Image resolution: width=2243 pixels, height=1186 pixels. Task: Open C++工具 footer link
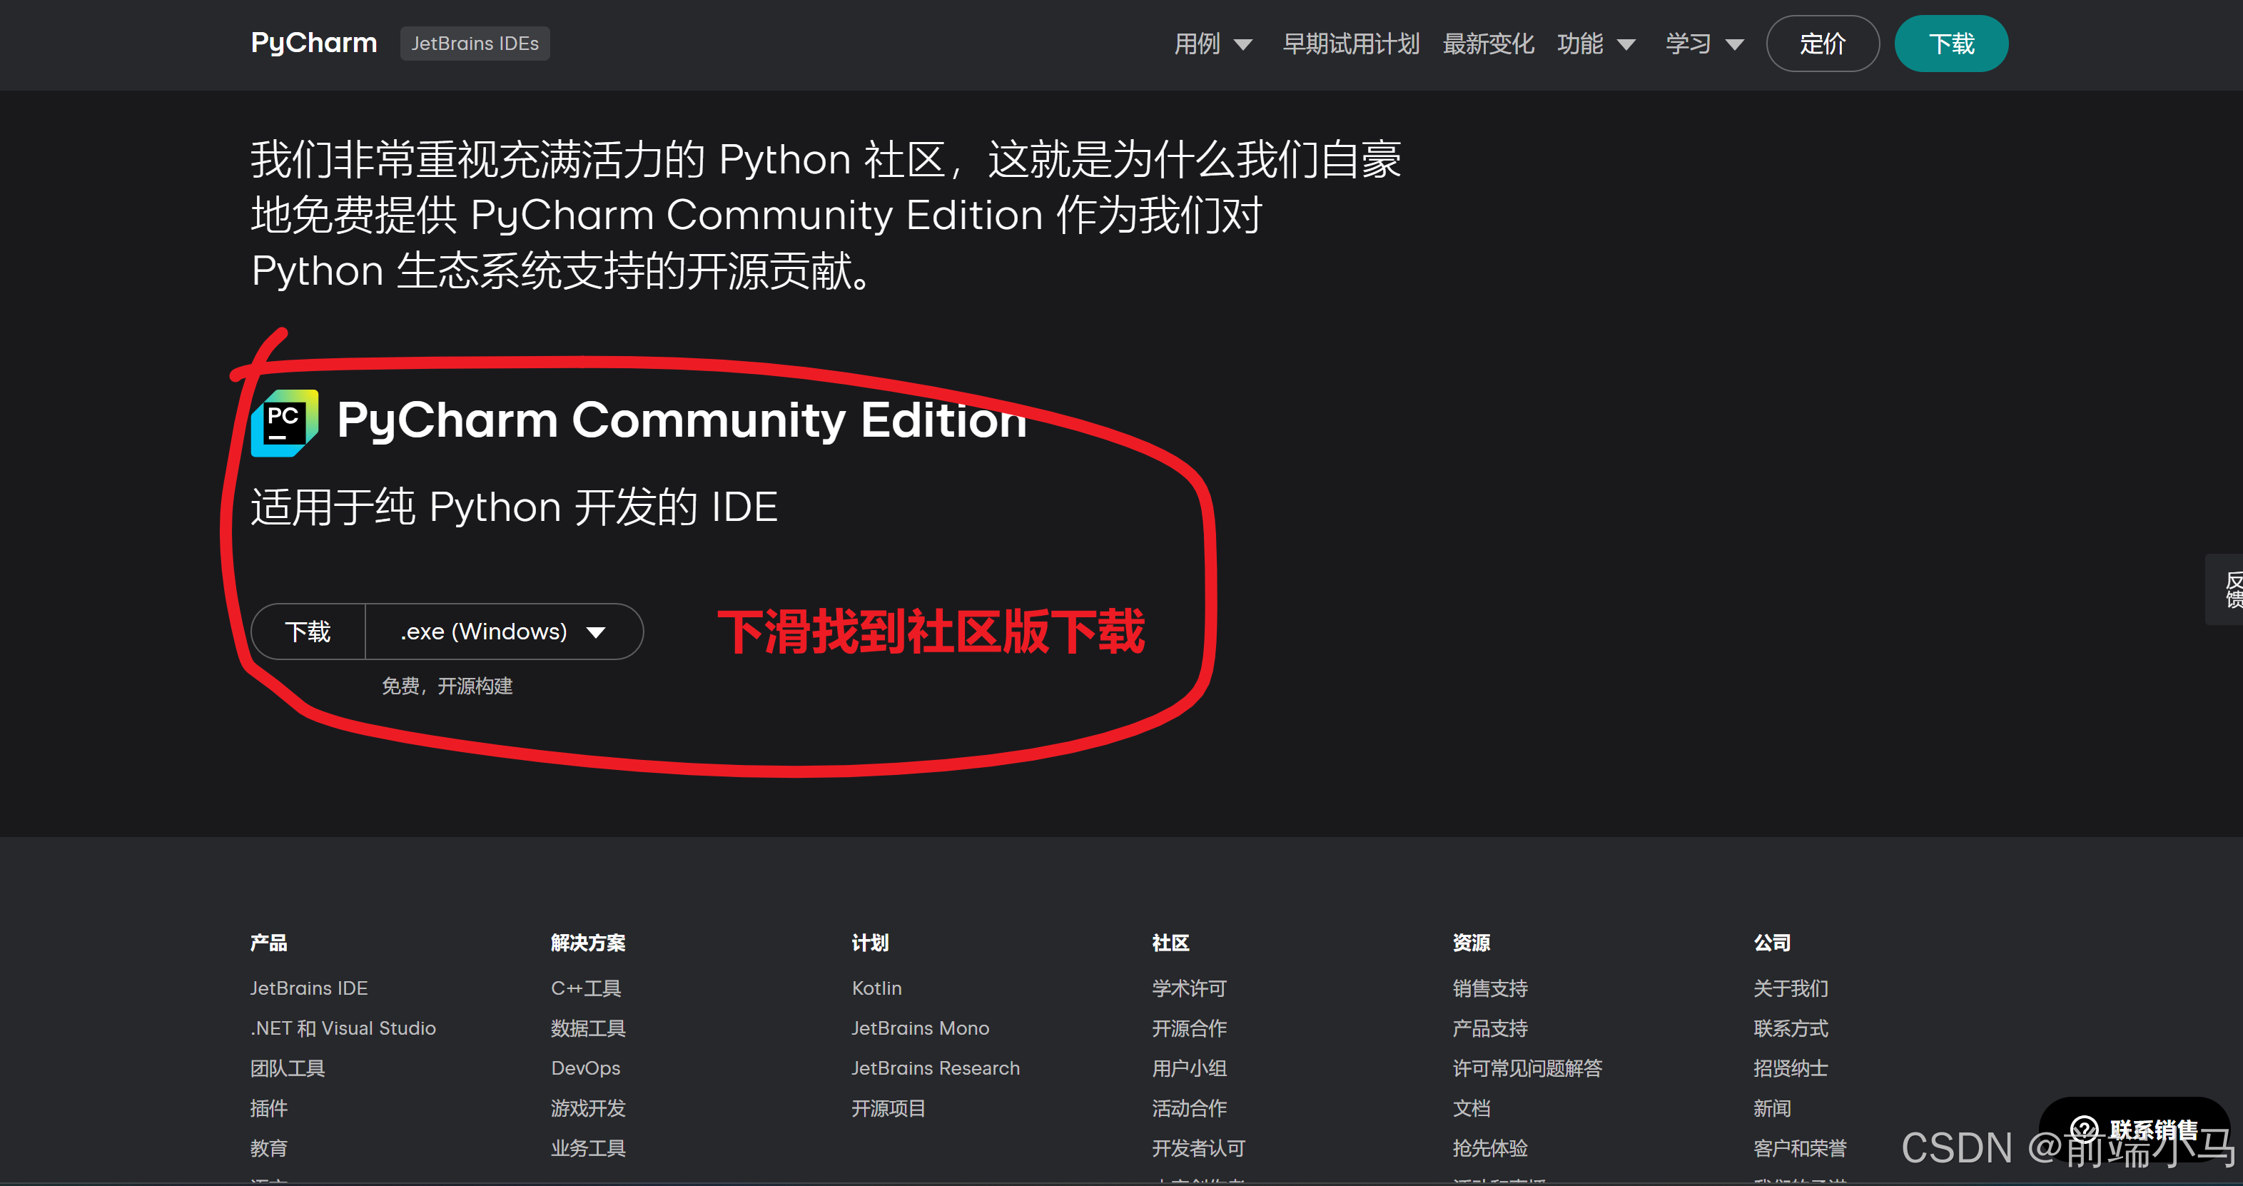[586, 988]
